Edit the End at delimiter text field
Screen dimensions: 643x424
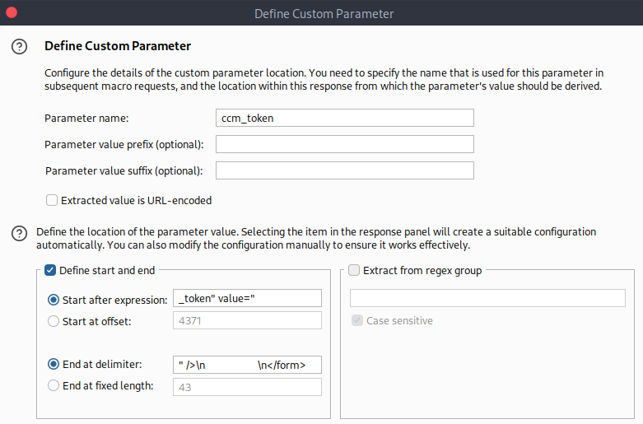pos(247,365)
